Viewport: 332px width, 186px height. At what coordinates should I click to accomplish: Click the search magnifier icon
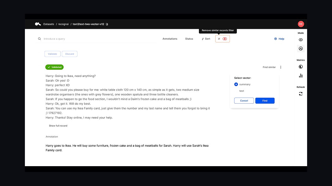pyautogui.click(x=40, y=39)
